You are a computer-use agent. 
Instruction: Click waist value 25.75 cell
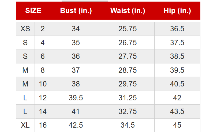point(128,29)
